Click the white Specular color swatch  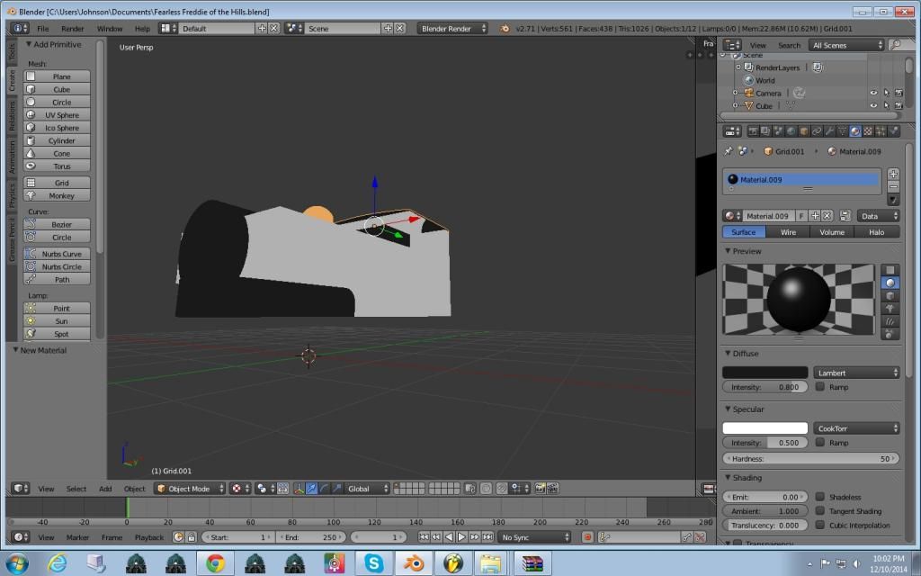pos(765,427)
